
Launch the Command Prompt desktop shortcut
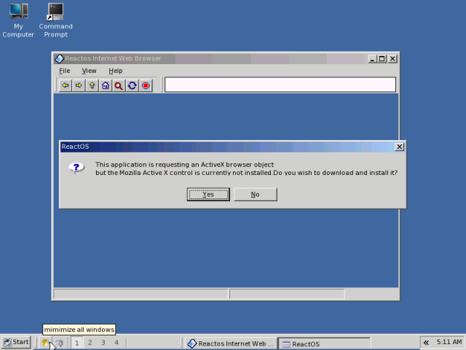55,20
